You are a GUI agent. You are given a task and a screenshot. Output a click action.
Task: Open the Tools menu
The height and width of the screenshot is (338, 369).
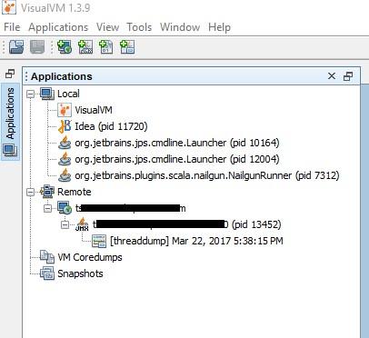[x=139, y=27]
